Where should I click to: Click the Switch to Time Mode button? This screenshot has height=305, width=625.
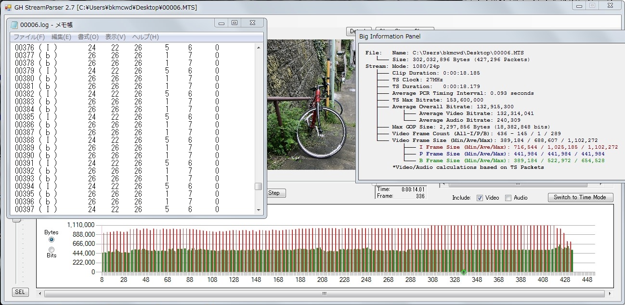coord(580,197)
